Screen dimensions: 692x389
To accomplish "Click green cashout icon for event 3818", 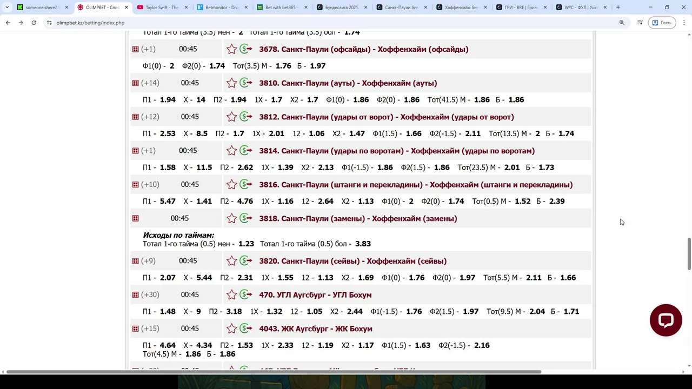I will tap(246, 218).
